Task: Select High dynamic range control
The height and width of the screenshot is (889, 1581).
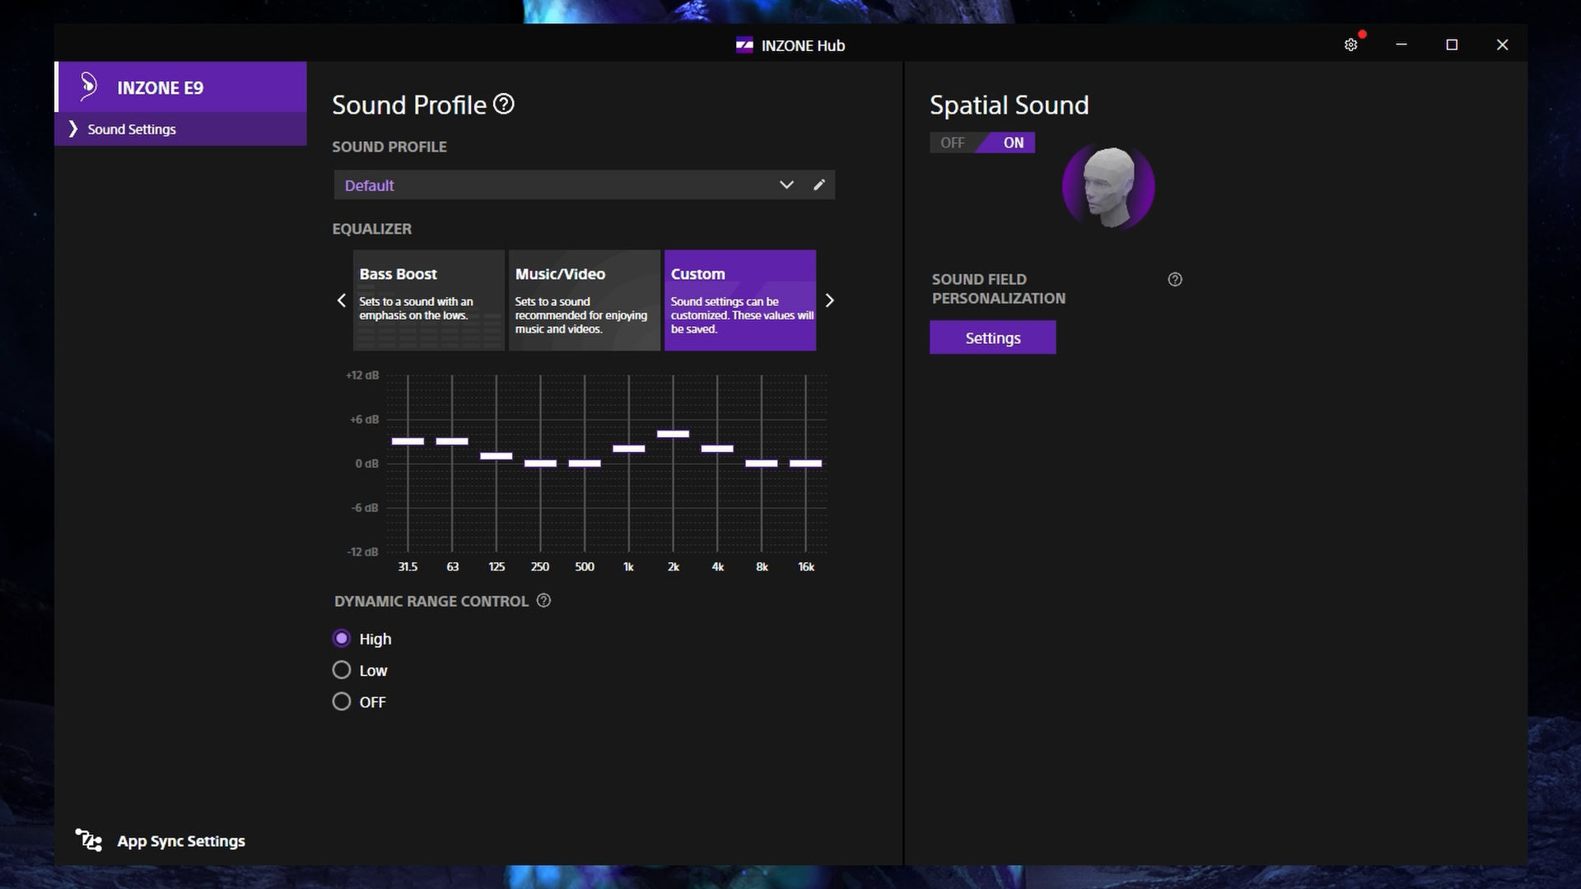Action: pyautogui.click(x=342, y=639)
